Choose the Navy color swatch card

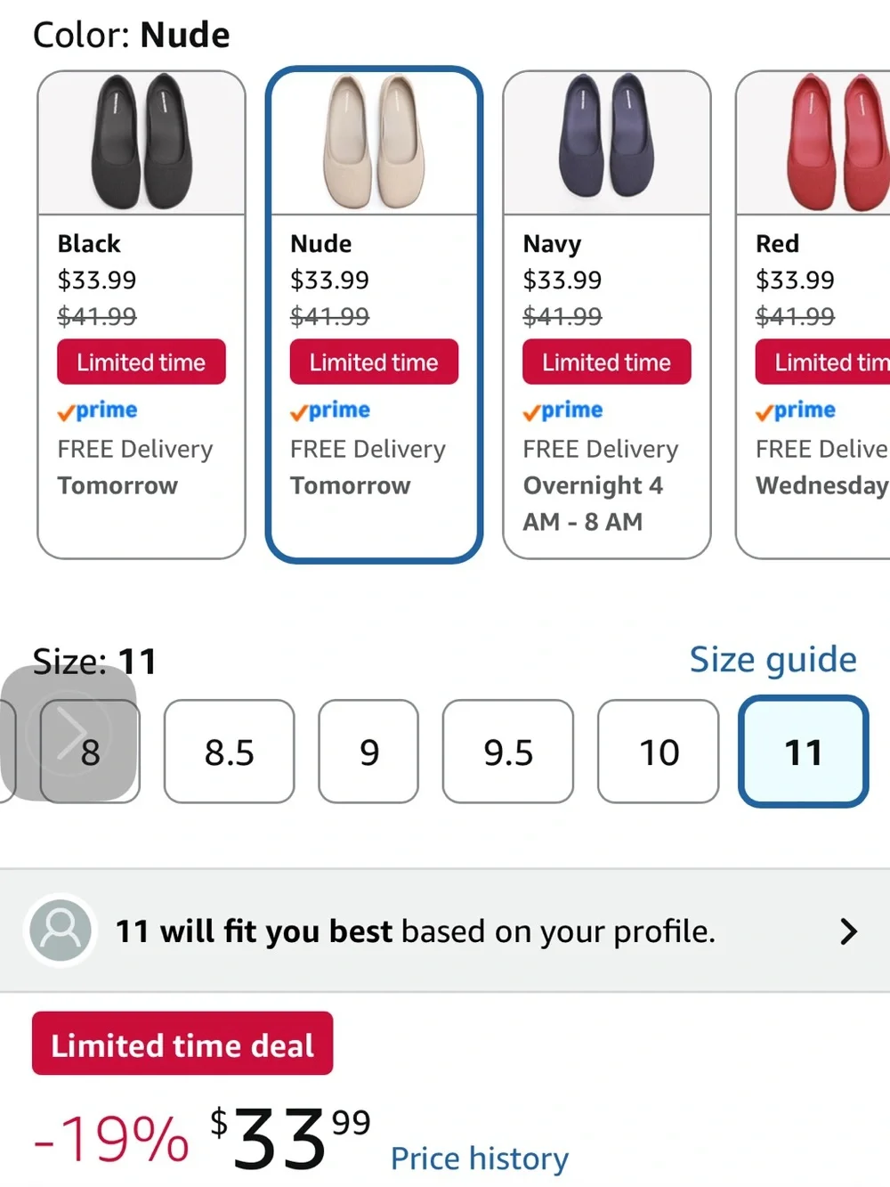pyautogui.click(x=607, y=314)
